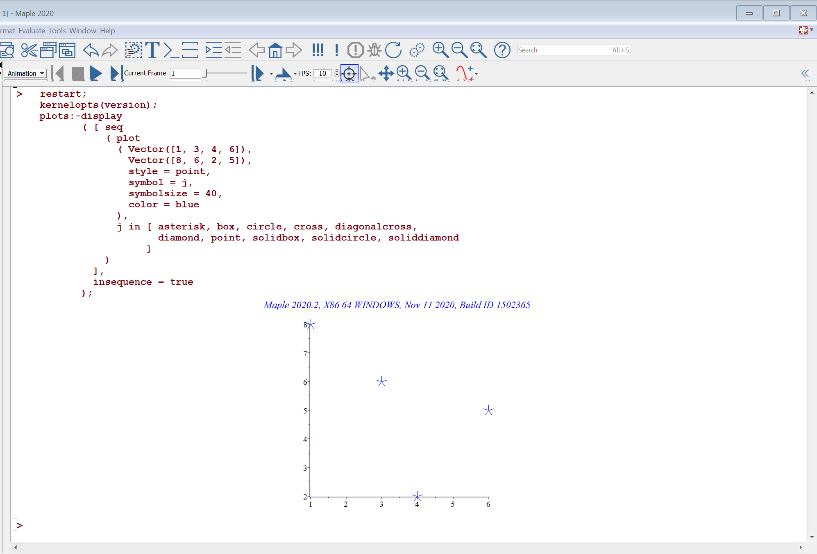Open the Evaluate menu
This screenshot has height=554, width=817.
(32, 31)
